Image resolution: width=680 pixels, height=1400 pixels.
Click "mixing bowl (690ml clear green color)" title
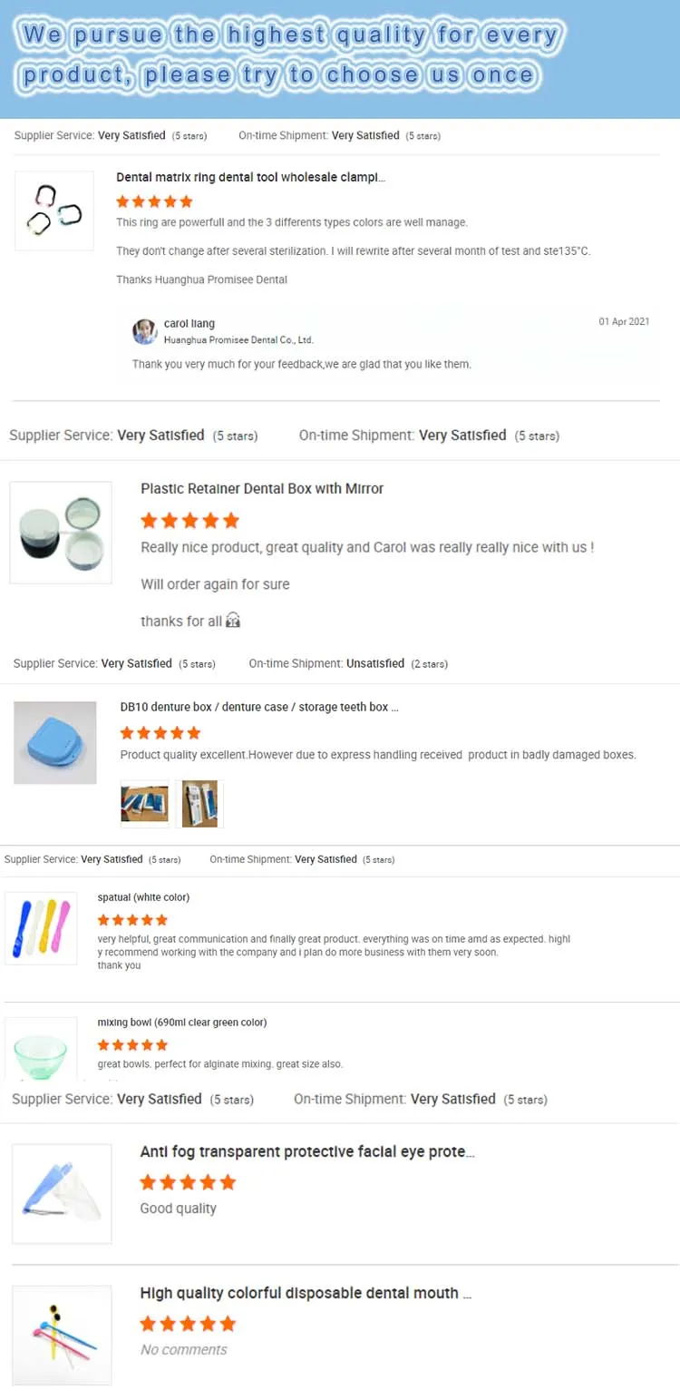[x=182, y=1023]
